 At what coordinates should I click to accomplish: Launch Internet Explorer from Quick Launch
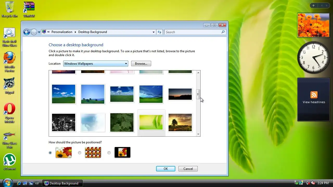[19, 183]
